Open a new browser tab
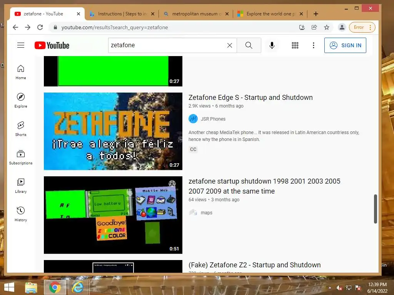 pyautogui.click(x=316, y=14)
